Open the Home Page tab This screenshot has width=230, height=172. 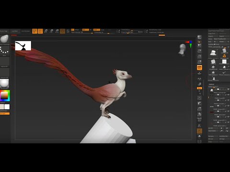point(4,31)
